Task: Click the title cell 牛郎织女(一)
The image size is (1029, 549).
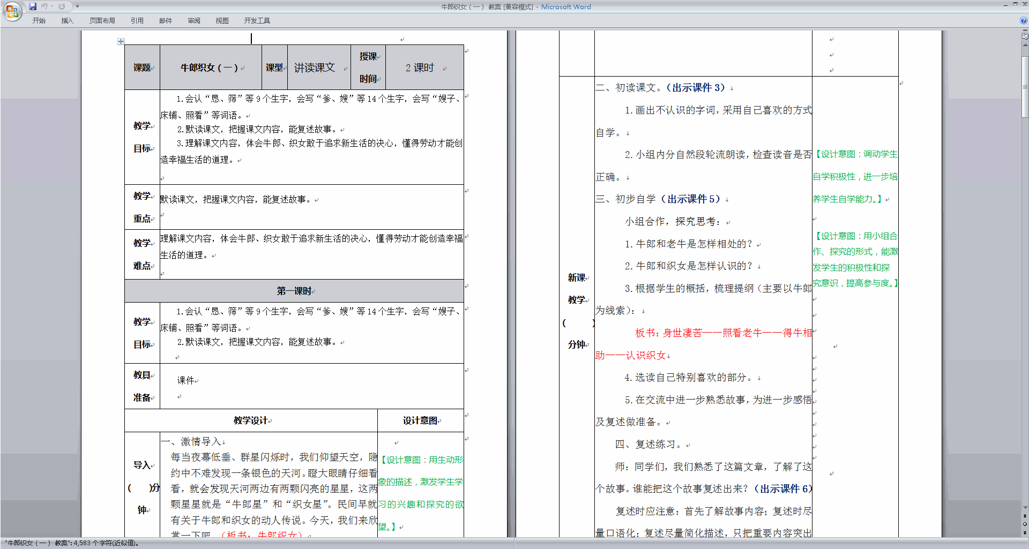Action: (211, 67)
